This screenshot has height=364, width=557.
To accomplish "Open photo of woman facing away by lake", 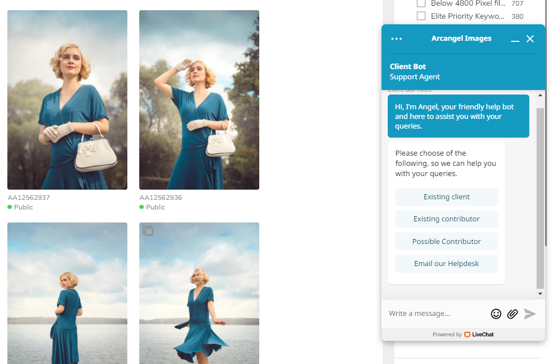I will click(x=67, y=293).
